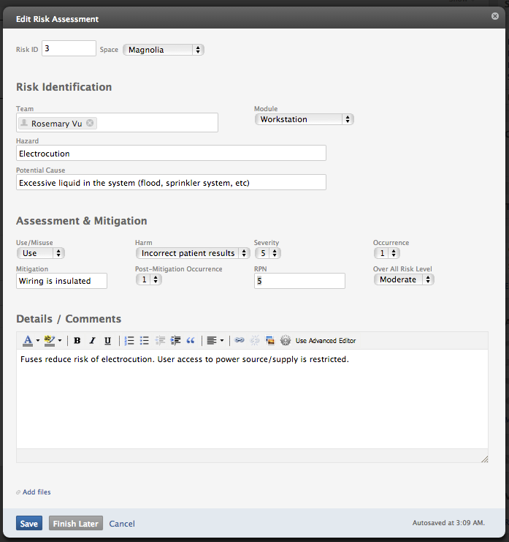The image size is (509, 542).
Task: Open the font color picker
Action: point(31,341)
